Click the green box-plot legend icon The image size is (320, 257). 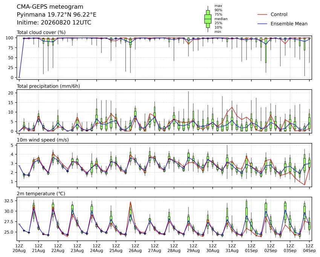coord(208,19)
